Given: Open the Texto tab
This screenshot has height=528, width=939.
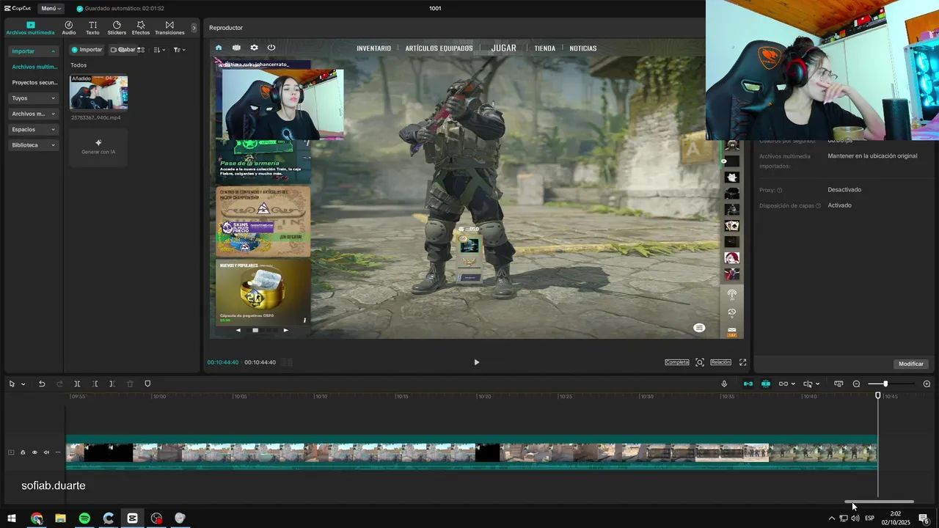Looking at the screenshot, I should pos(92,28).
